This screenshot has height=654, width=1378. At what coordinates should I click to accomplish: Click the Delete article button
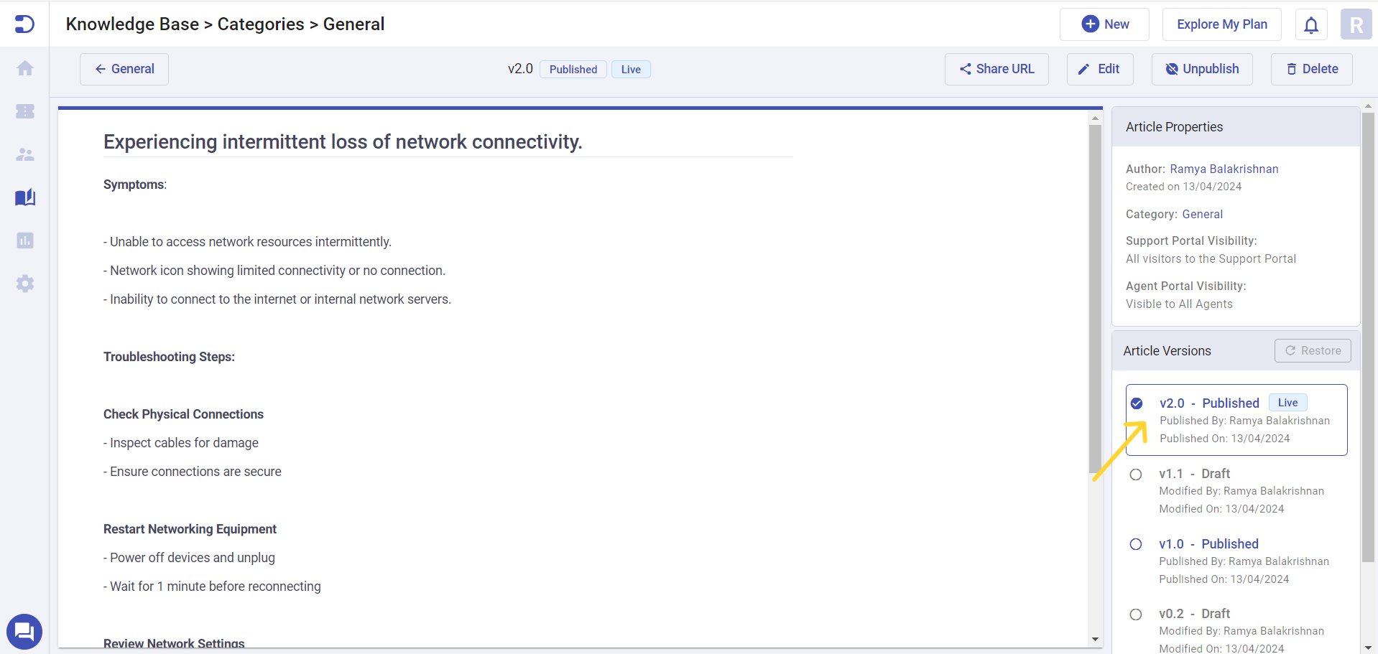pos(1311,69)
